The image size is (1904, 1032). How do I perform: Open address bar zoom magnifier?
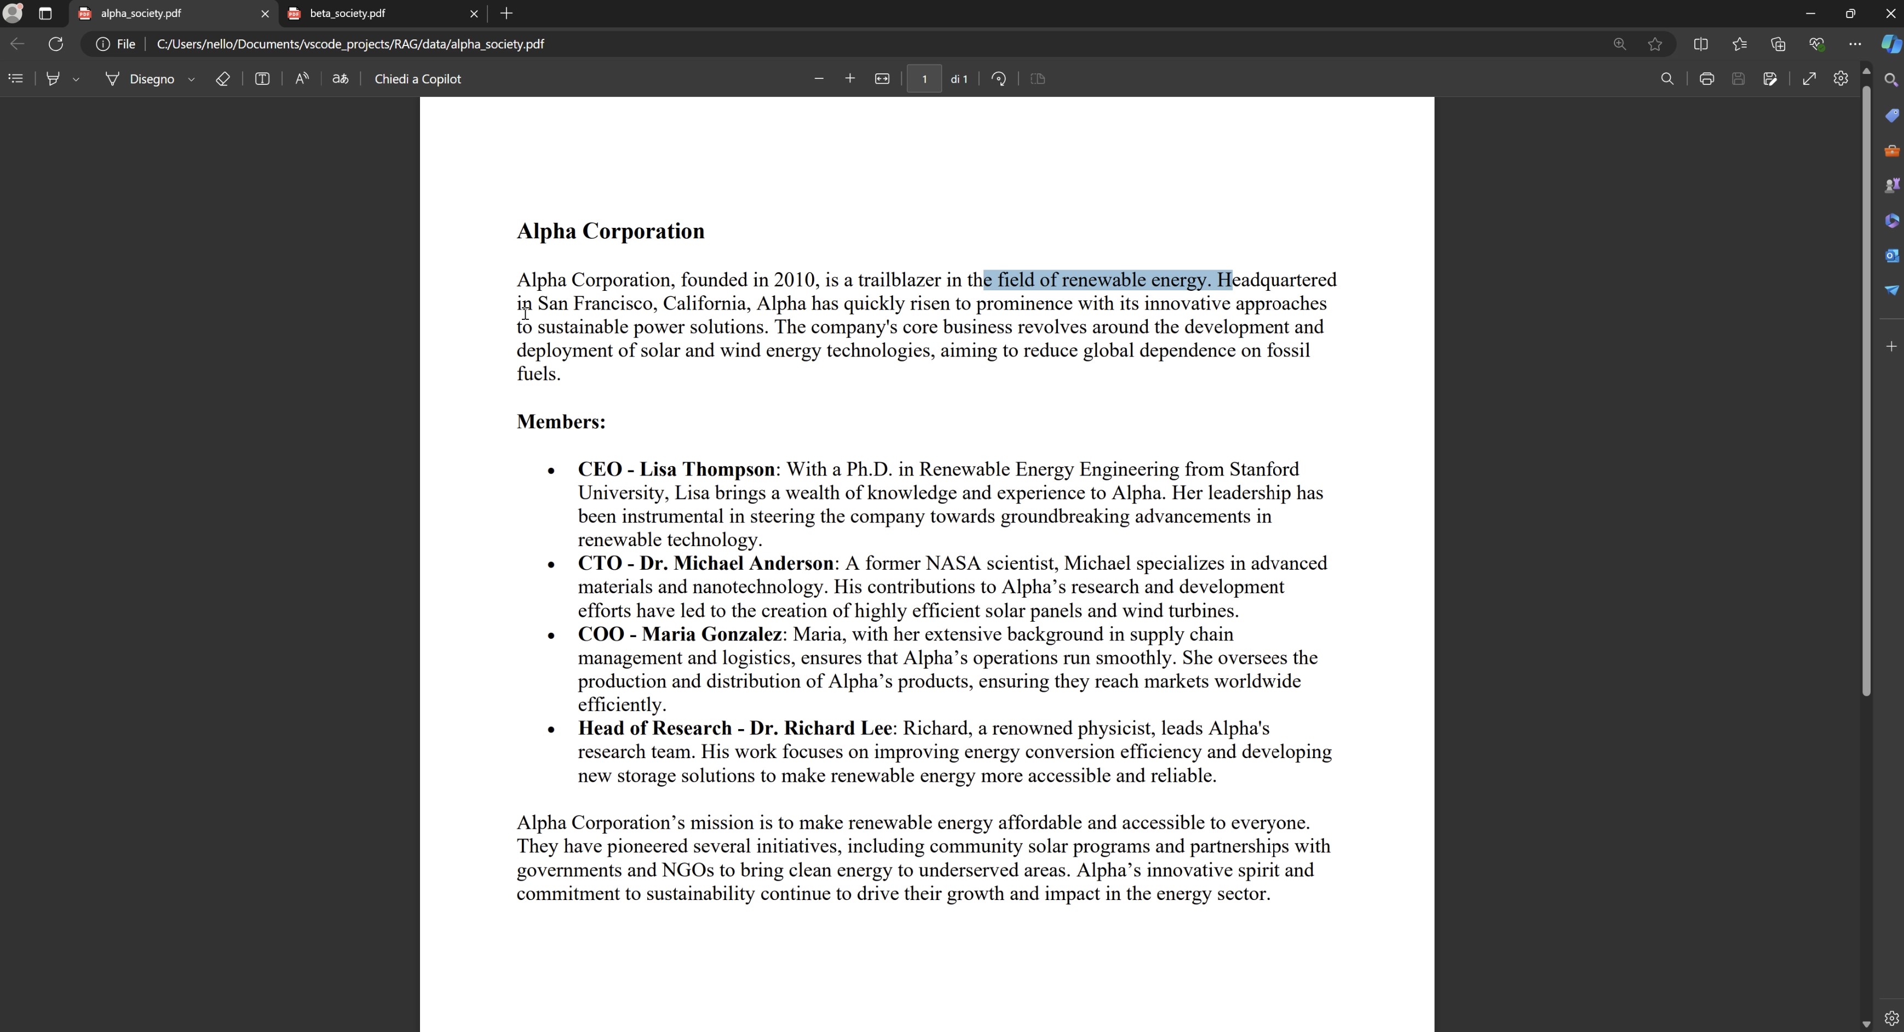[x=1619, y=44]
